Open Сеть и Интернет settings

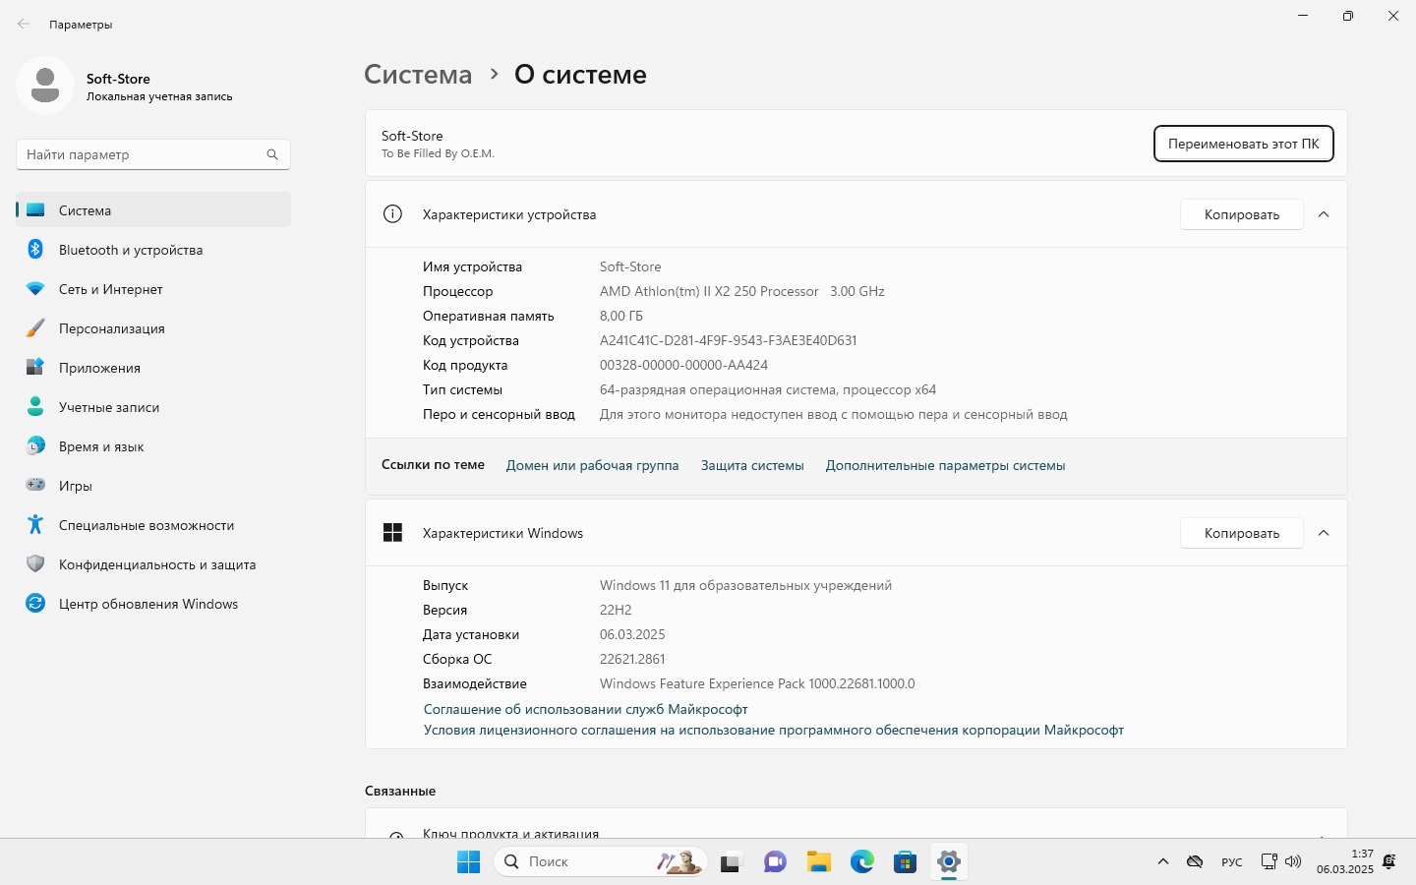click(x=153, y=289)
